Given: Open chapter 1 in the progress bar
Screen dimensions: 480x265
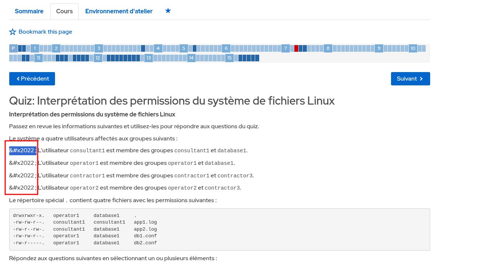Looking at the screenshot, I should pos(35,48).
